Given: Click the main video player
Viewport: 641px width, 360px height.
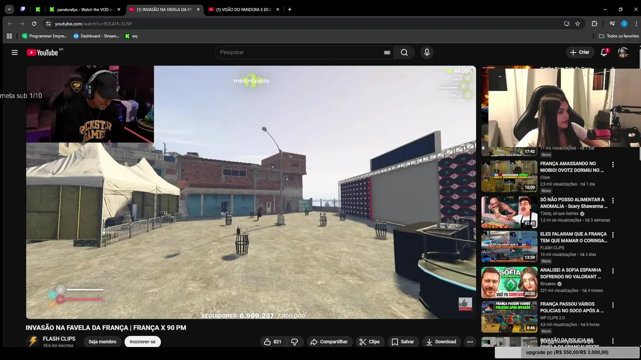Looking at the screenshot, I should tap(251, 192).
